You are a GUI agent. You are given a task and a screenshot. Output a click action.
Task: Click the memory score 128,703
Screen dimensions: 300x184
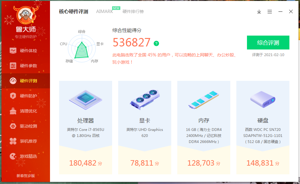[201, 163]
